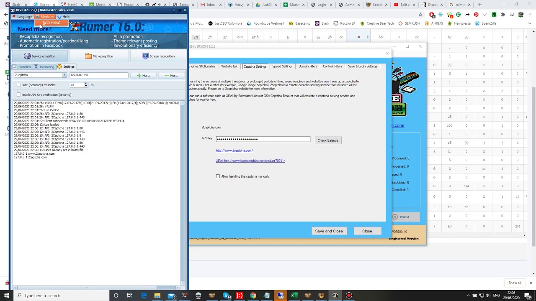This screenshot has width=536, height=301.
Task: Open the Language menu in XEvil
Action: click(22, 17)
